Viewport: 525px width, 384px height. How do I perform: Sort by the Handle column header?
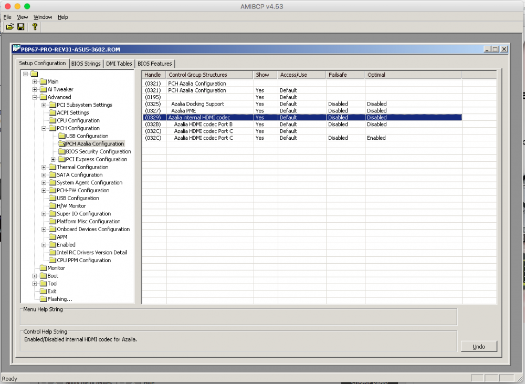pos(154,75)
